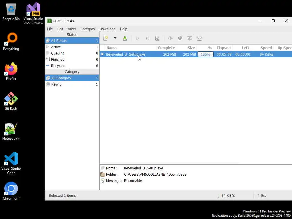Click the Pause toolbar icon
The width and height of the screenshot is (292, 219).
[147, 38]
